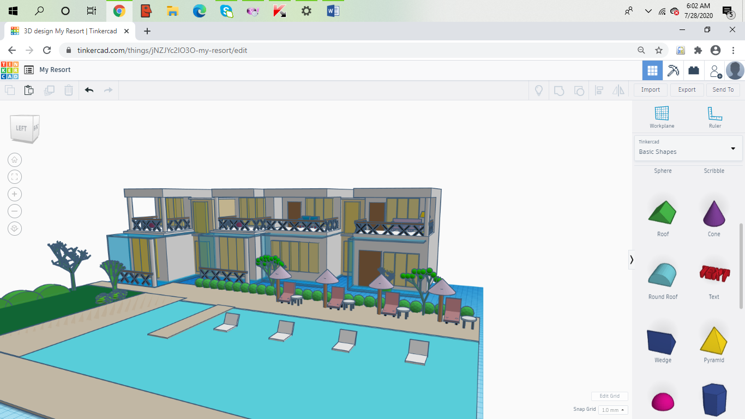745x419 pixels.
Task: Bookmark this page with the star icon
Action: pos(659,50)
